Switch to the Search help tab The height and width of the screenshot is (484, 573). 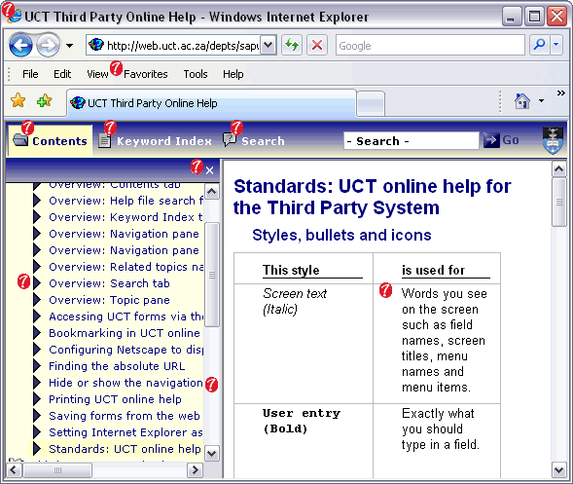pyautogui.click(x=254, y=141)
